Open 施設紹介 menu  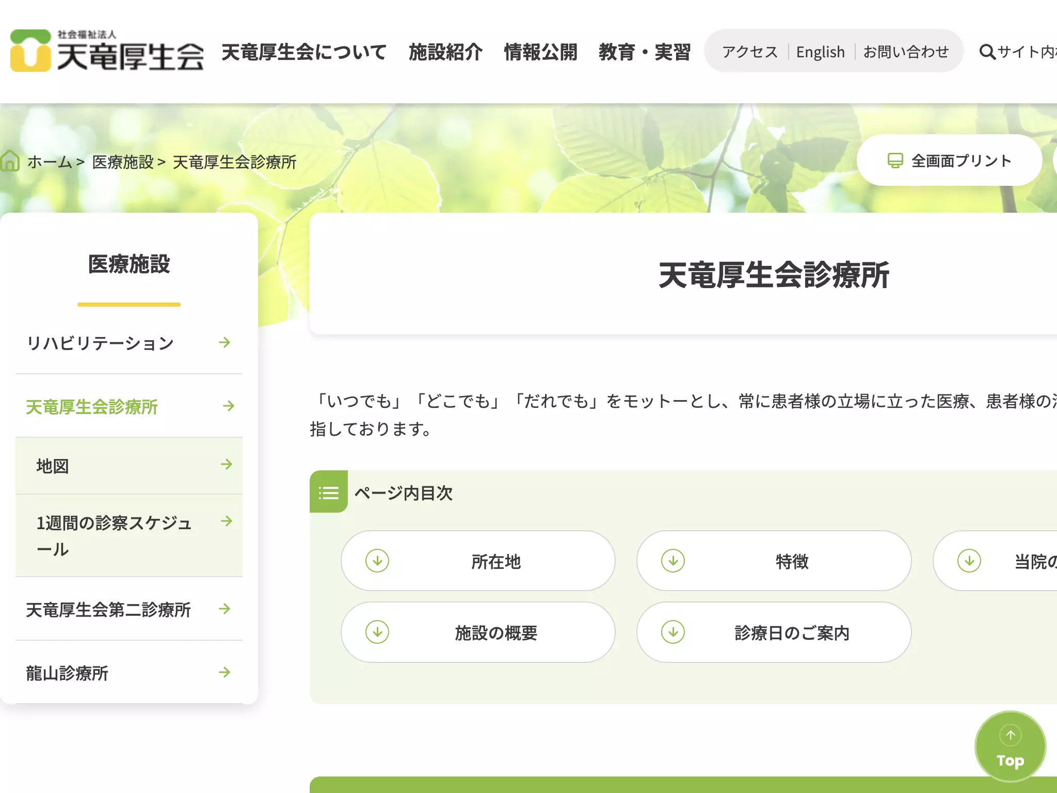[445, 52]
